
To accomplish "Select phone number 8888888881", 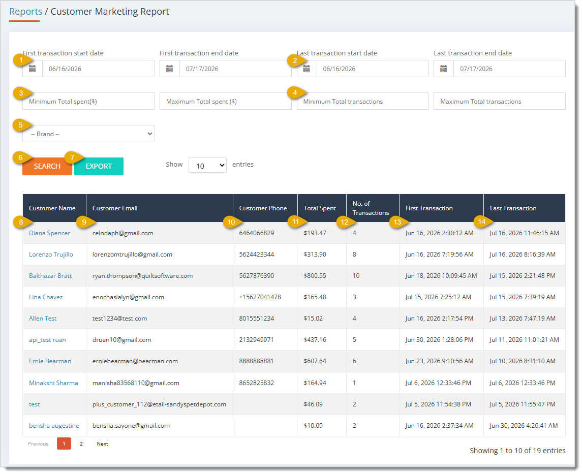I will 257,361.
